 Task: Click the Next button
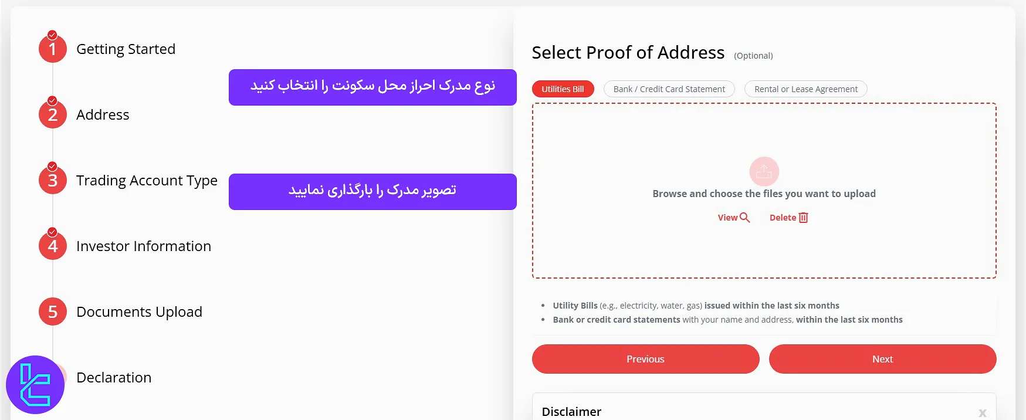point(882,358)
